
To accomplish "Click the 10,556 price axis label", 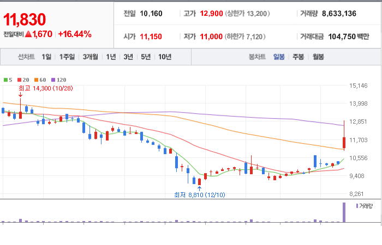I will 359,158.
